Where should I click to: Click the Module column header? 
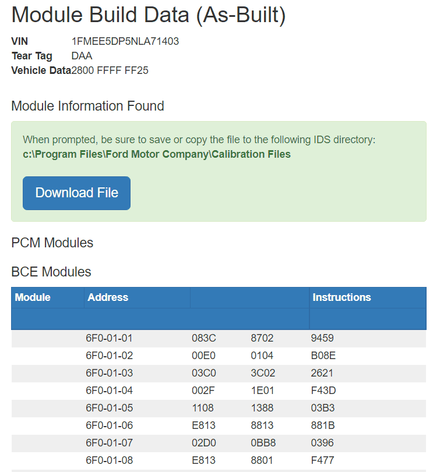tap(33, 297)
